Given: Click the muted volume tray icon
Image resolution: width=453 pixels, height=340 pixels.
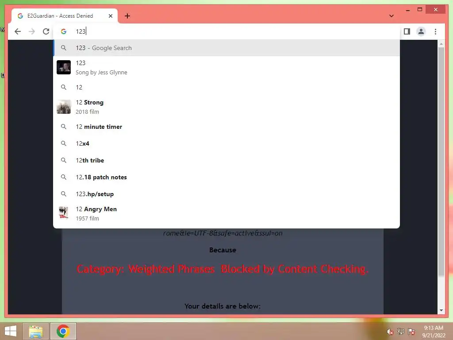Looking at the screenshot, I should (x=390, y=332).
